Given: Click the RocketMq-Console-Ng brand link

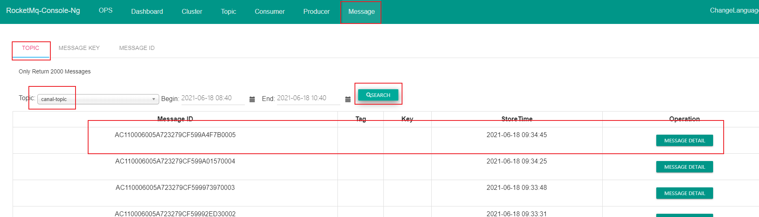Looking at the screenshot, I should pyautogui.click(x=43, y=11).
